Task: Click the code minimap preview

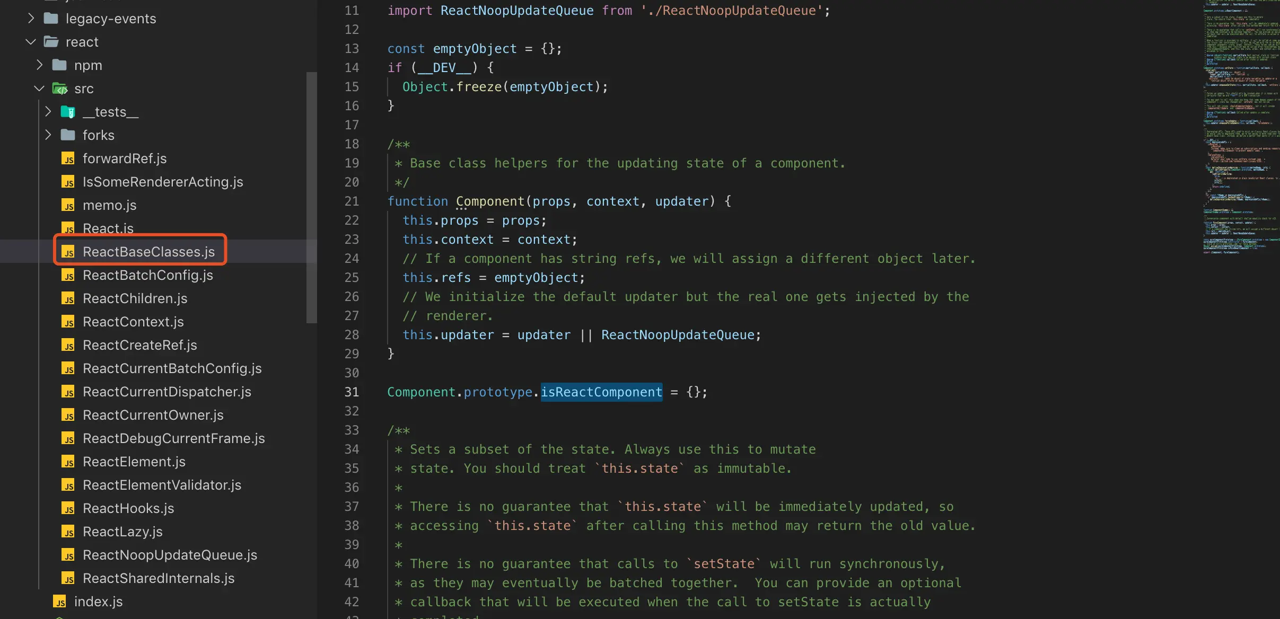Action: click(x=1241, y=127)
